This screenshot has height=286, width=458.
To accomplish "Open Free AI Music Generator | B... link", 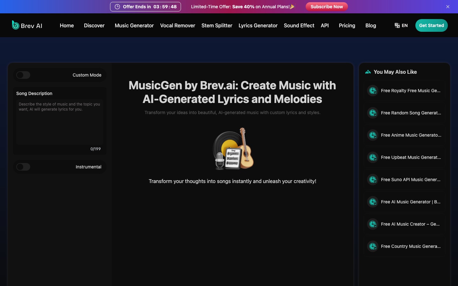I will 405,202.
